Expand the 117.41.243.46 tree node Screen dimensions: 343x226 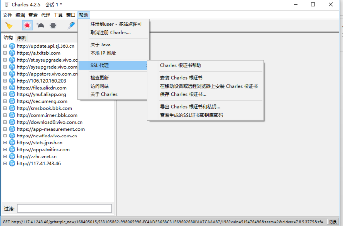pos(5,164)
